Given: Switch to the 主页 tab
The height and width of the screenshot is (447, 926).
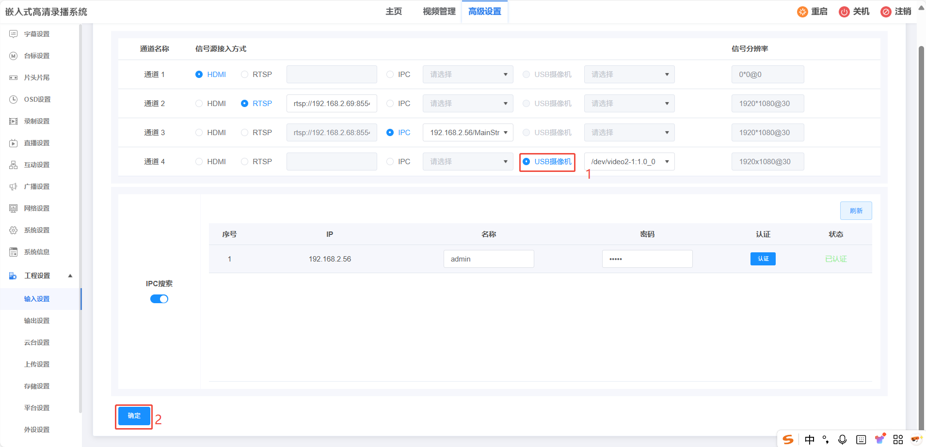Looking at the screenshot, I should [x=394, y=11].
